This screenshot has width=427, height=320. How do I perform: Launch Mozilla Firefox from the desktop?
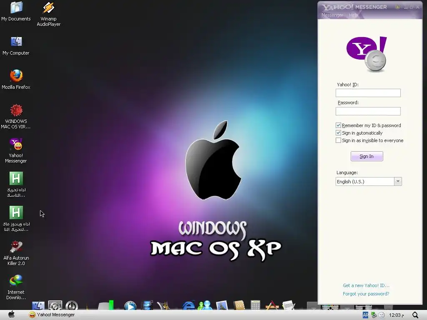16,80
